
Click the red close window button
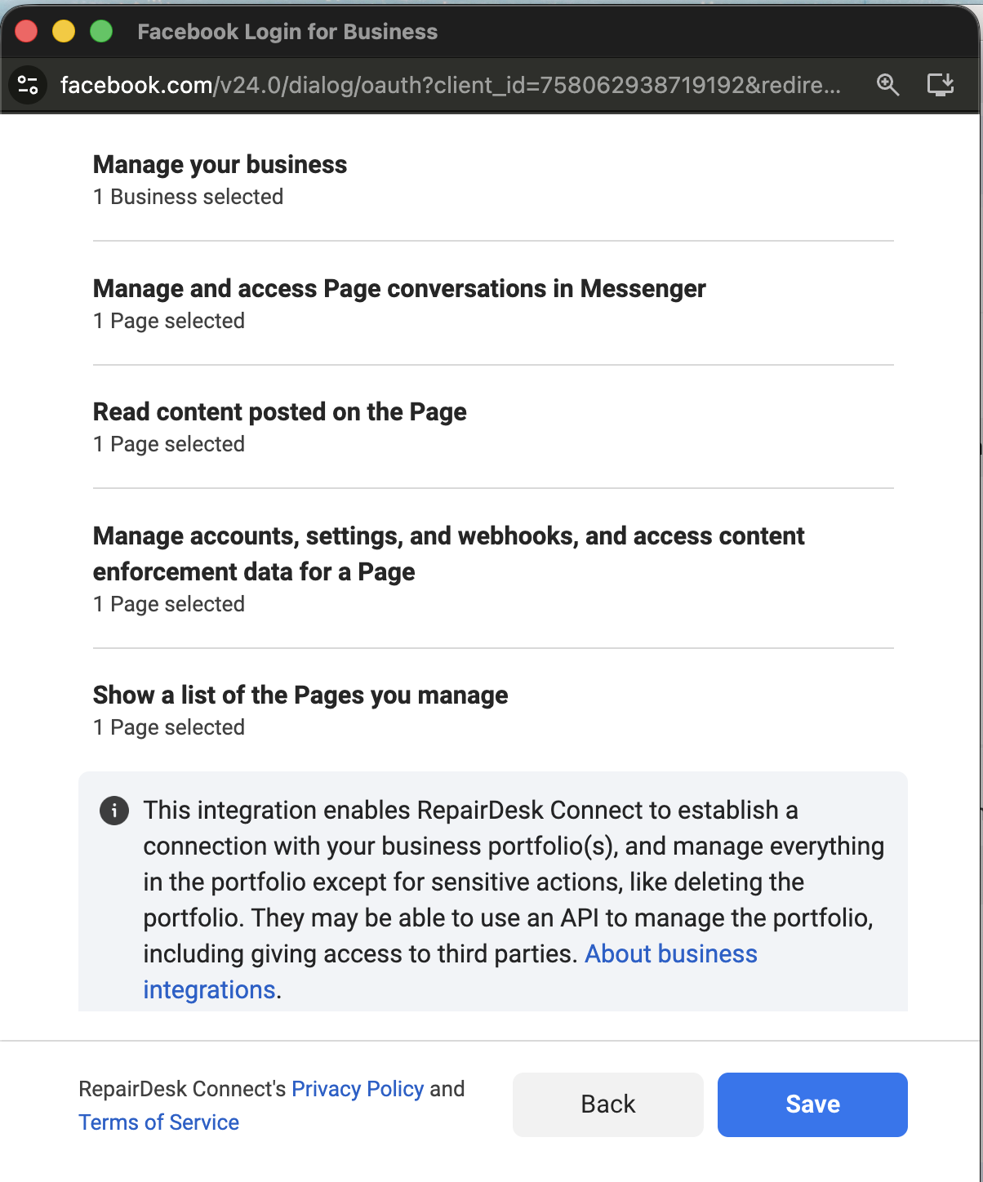[27, 31]
